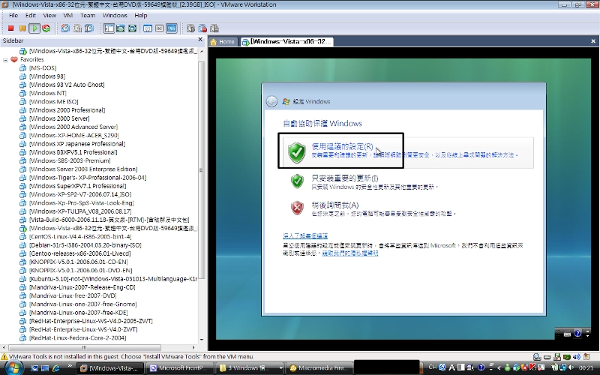The height and width of the screenshot is (375, 600).
Task: Click the Full Screen mode toolbar icon
Action: (x=133, y=28)
